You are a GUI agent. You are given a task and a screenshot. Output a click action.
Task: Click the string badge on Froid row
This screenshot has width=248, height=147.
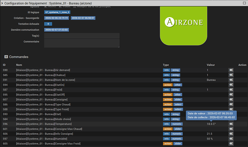175,90
